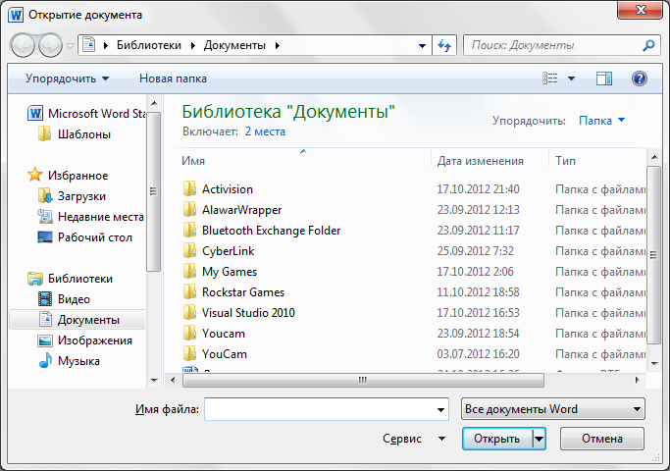
Task: Click the file list vertical scrollbar
Action: pos(653,255)
